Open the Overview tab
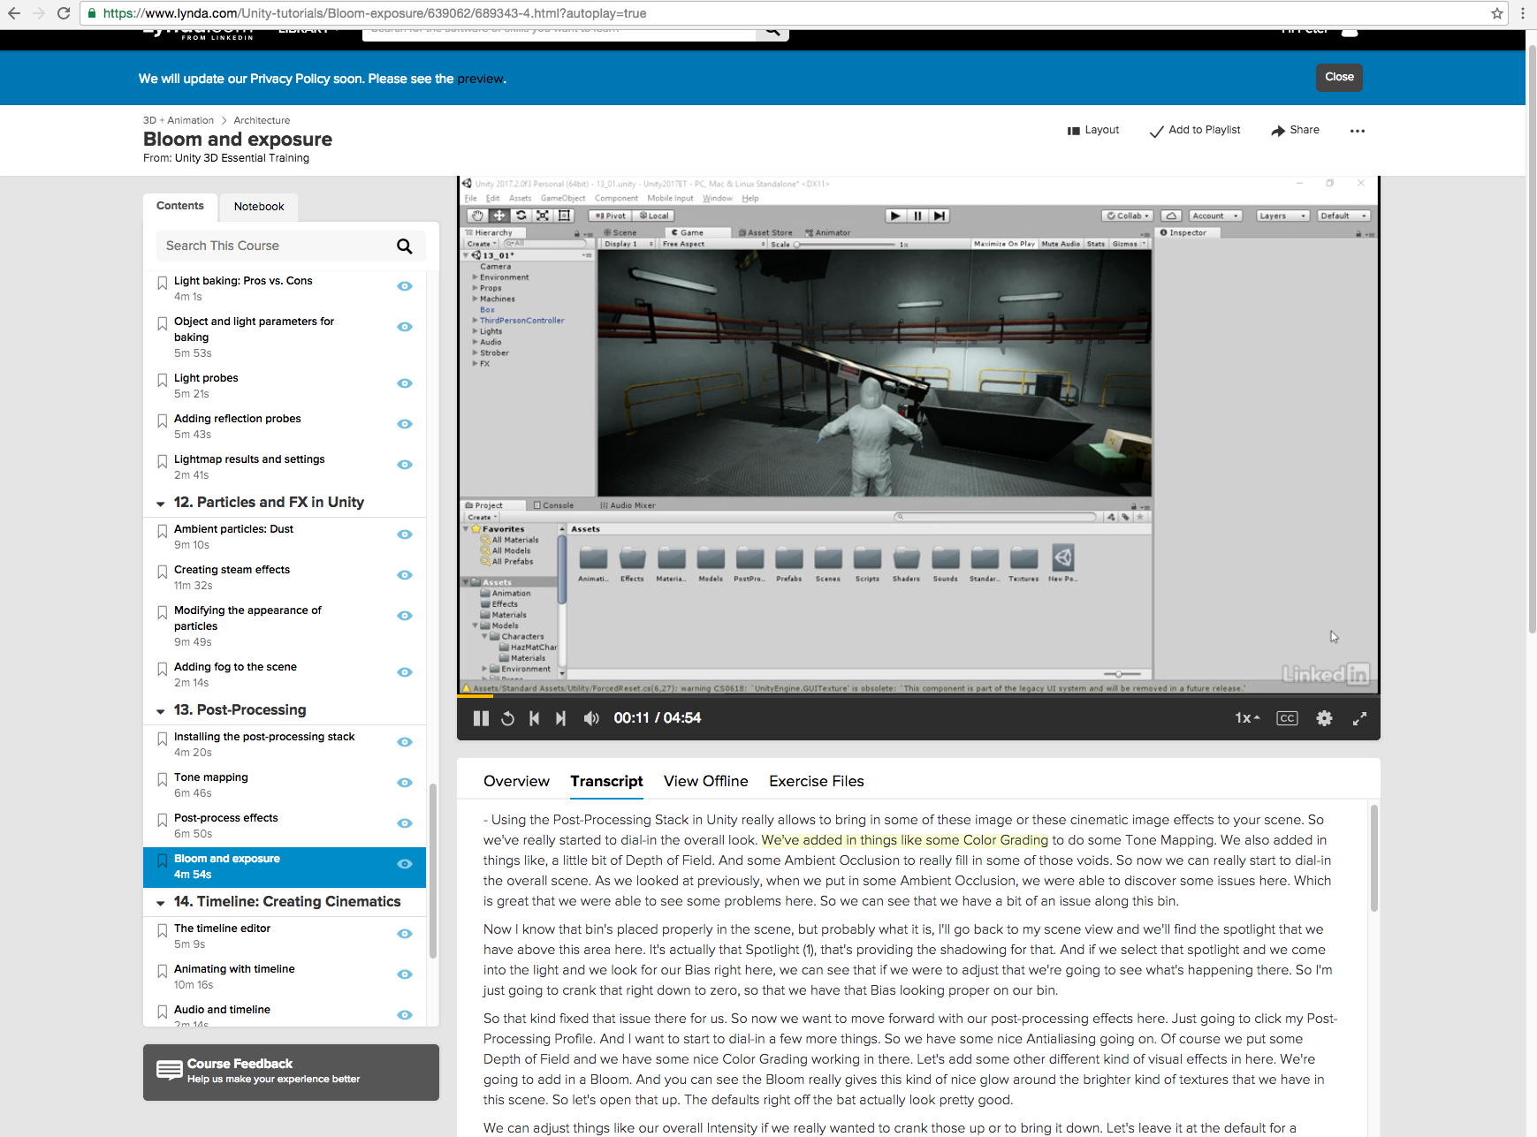1537x1137 pixels. [x=516, y=781]
